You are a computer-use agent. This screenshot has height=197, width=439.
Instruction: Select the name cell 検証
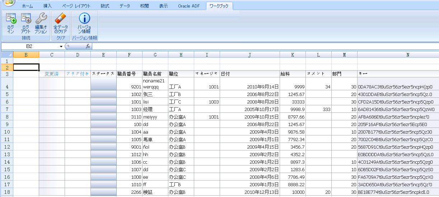tap(155, 192)
